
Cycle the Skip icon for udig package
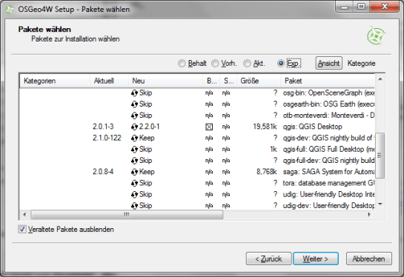(134, 194)
